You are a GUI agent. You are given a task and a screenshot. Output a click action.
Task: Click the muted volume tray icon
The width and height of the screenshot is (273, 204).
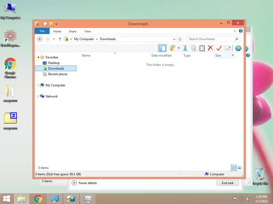tap(248, 199)
